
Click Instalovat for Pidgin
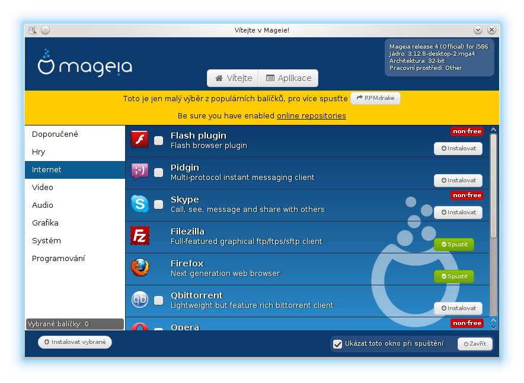[x=458, y=181]
